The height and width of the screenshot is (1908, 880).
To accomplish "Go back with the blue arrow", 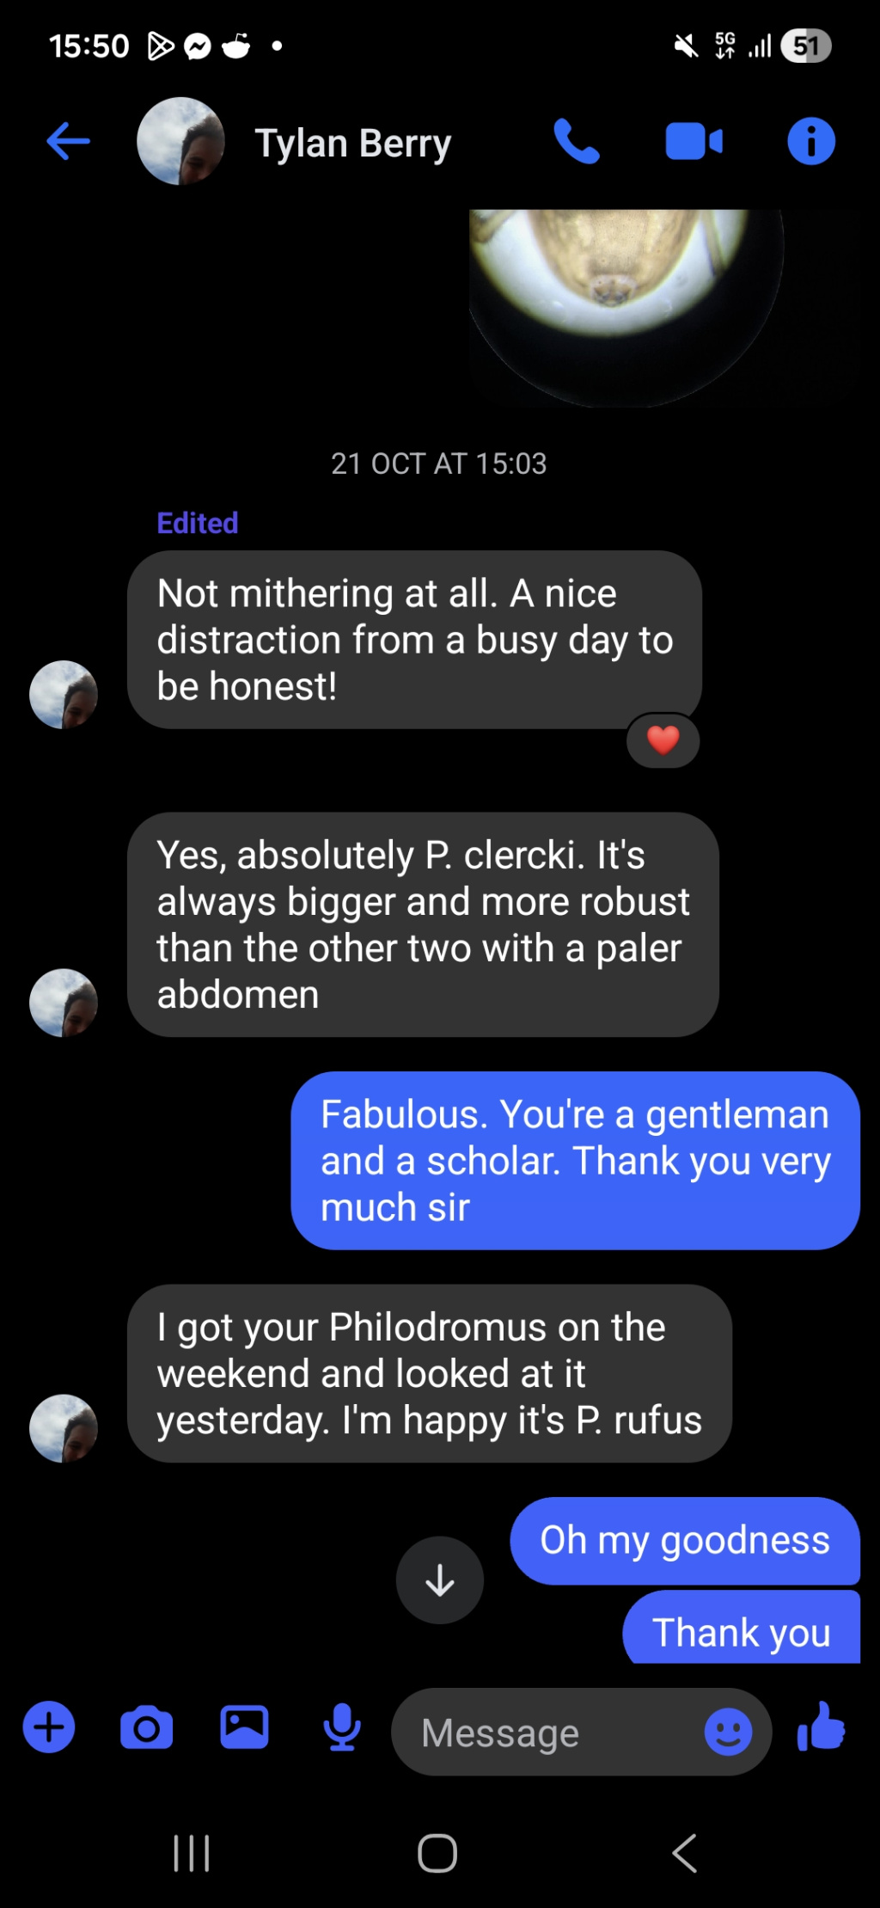I will 68,142.
